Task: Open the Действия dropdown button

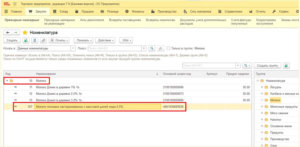Action: coord(105,40)
